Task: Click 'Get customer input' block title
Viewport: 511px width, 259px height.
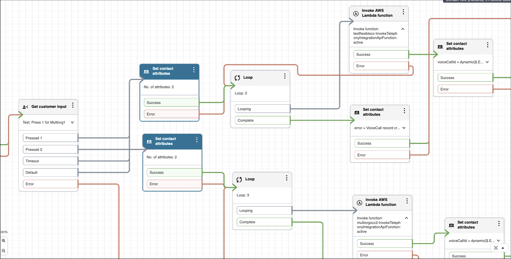Action: tap(49, 107)
